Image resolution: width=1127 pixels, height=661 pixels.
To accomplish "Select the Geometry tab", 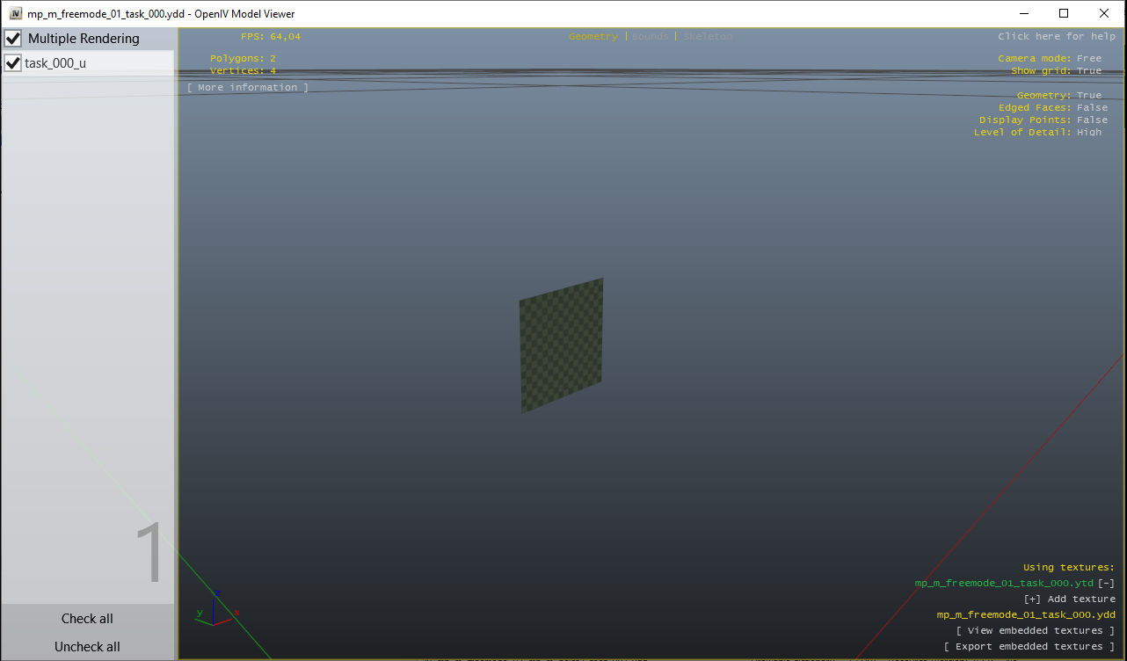I will coord(593,36).
